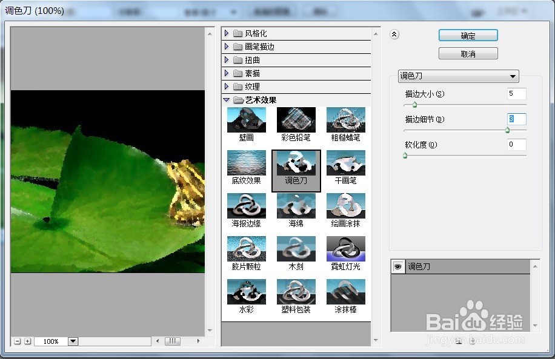Click the zoom out minus icon
555x359 pixels.
18,341
